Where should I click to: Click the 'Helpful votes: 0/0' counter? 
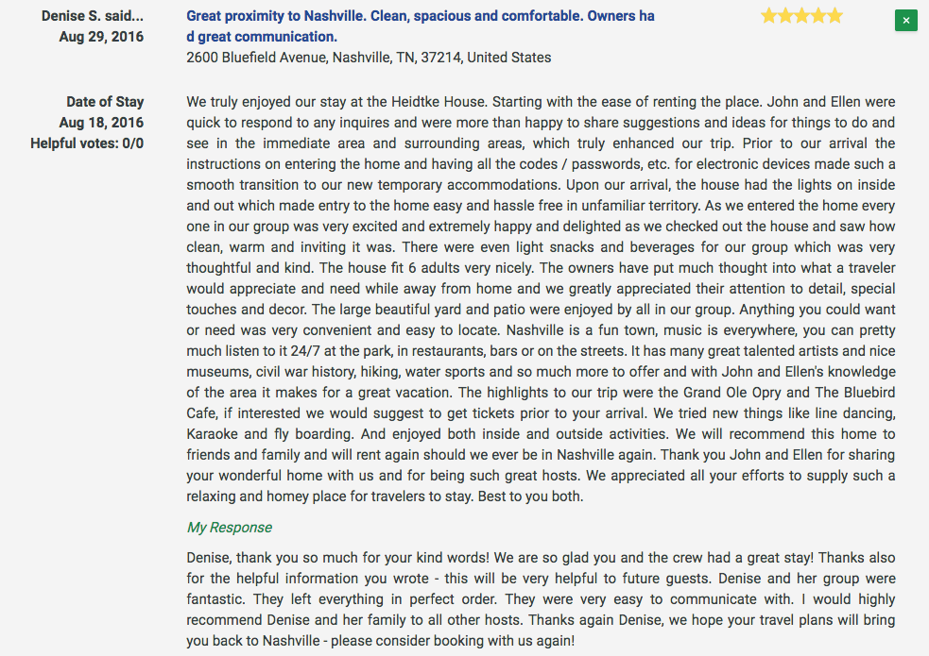pyautogui.click(x=87, y=143)
